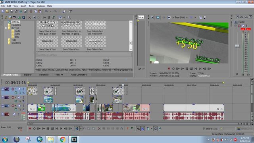The image size is (254, 143).
Task: Open Edit tool selector dropdown arrow
Action: pyautogui.click(x=81, y=129)
